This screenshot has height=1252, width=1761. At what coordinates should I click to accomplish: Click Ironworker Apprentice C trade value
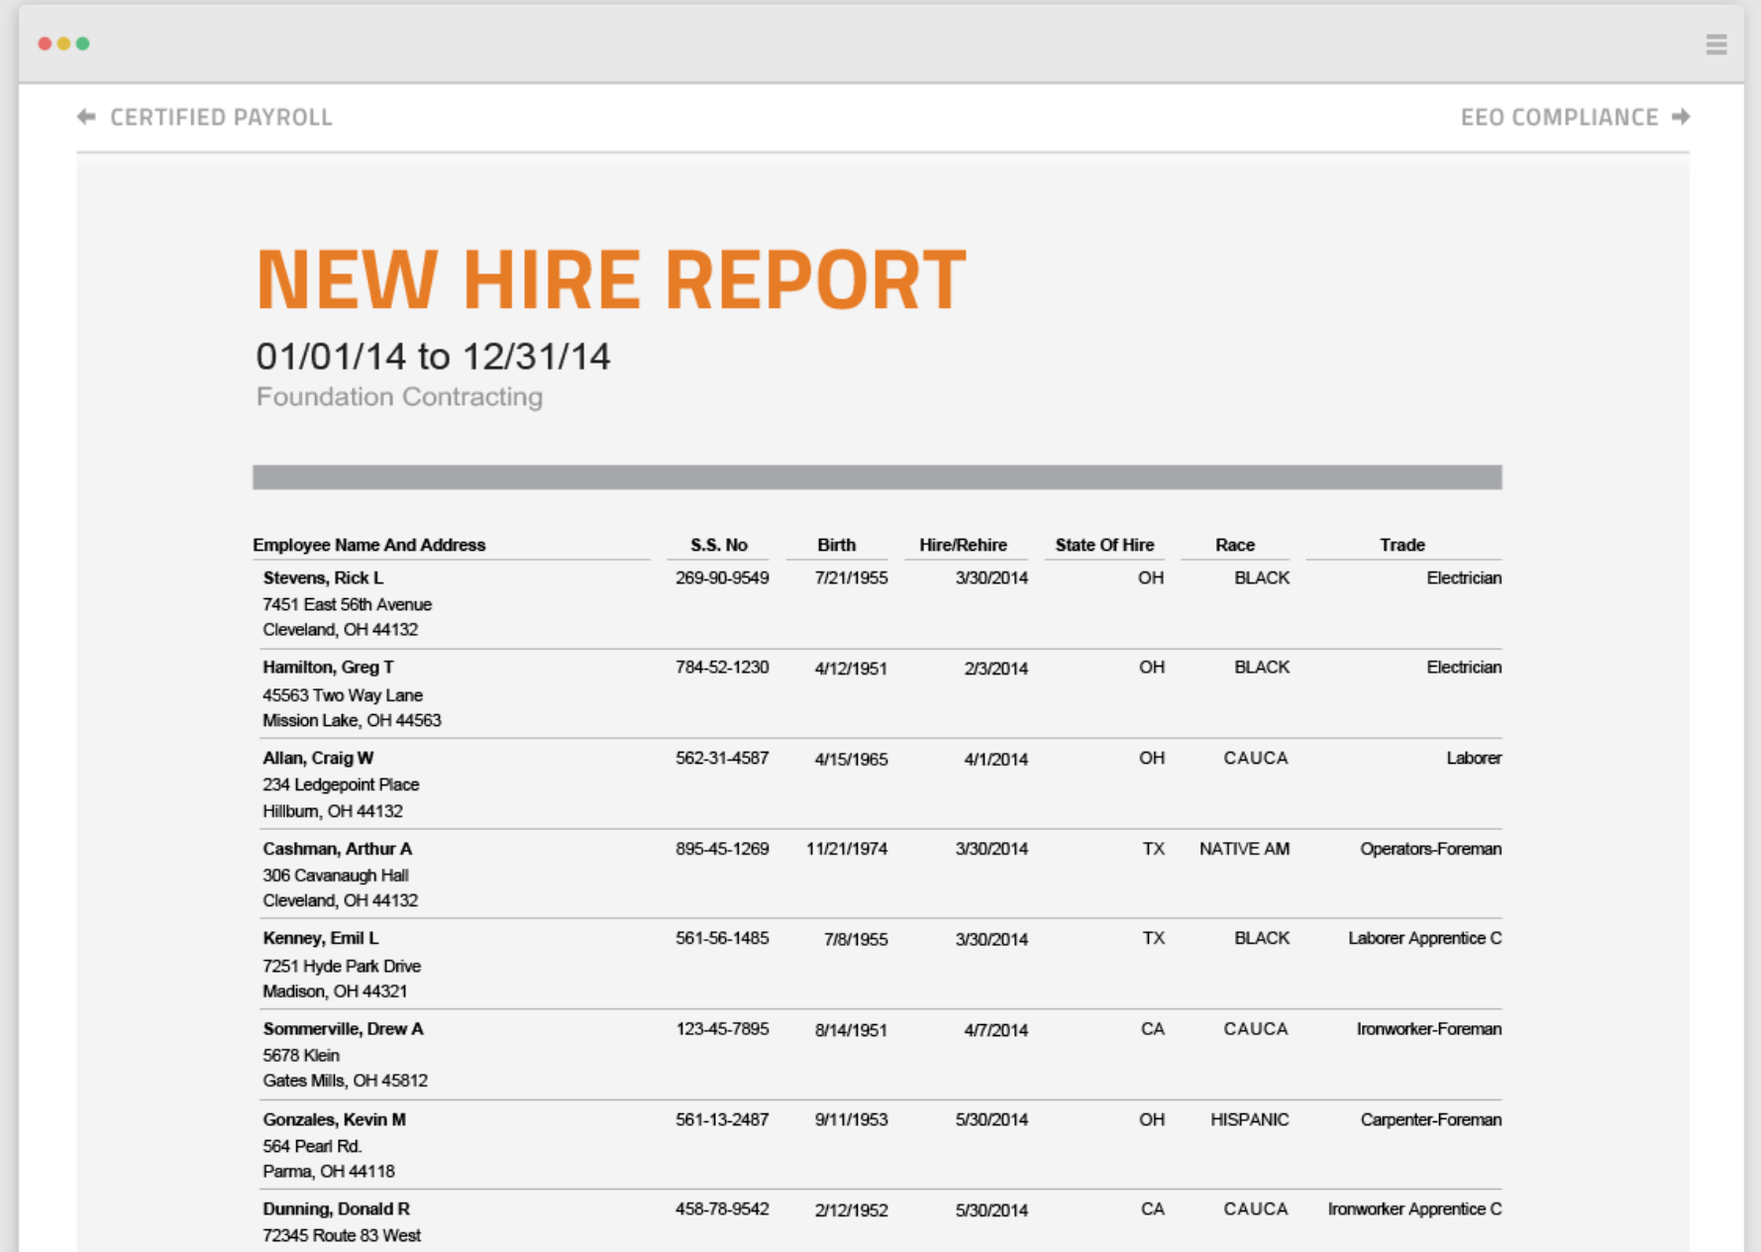click(1414, 1208)
